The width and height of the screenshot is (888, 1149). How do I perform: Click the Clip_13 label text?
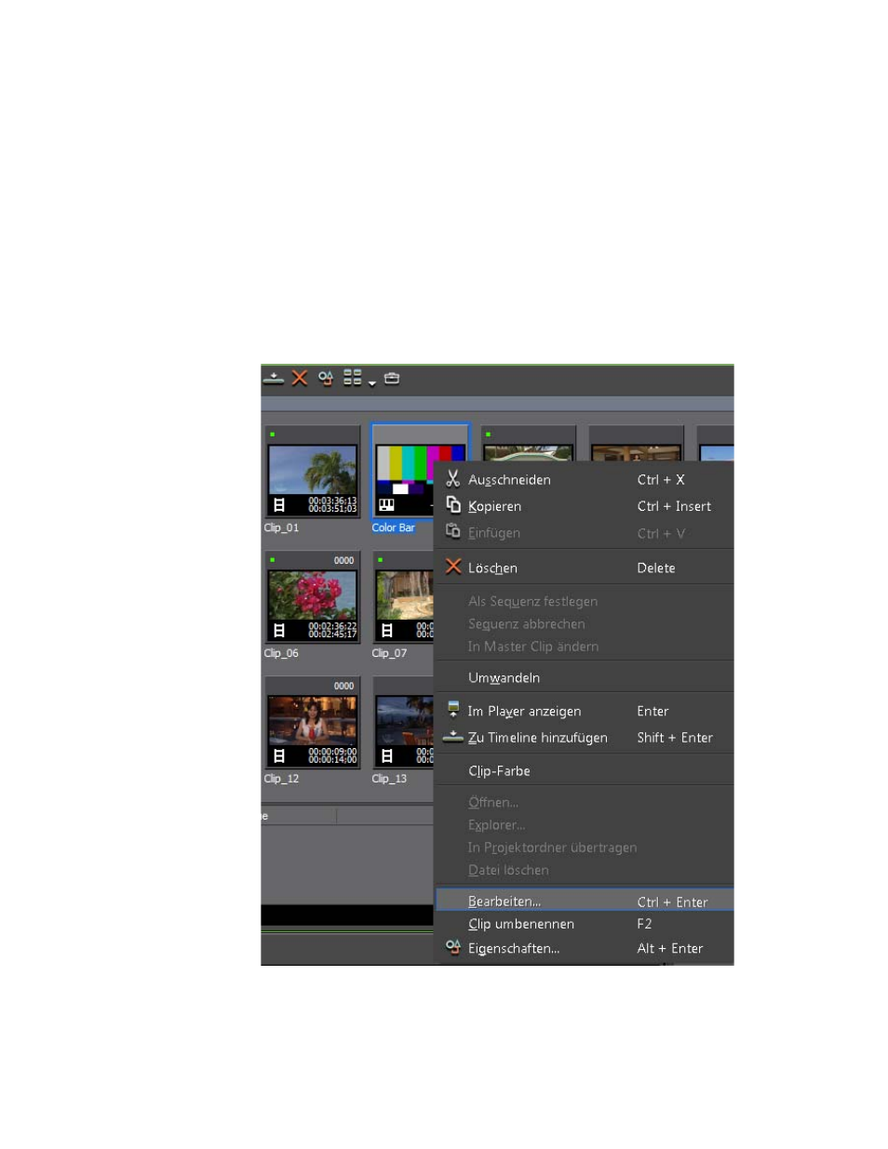pyautogui.click(x=389, y=779)
